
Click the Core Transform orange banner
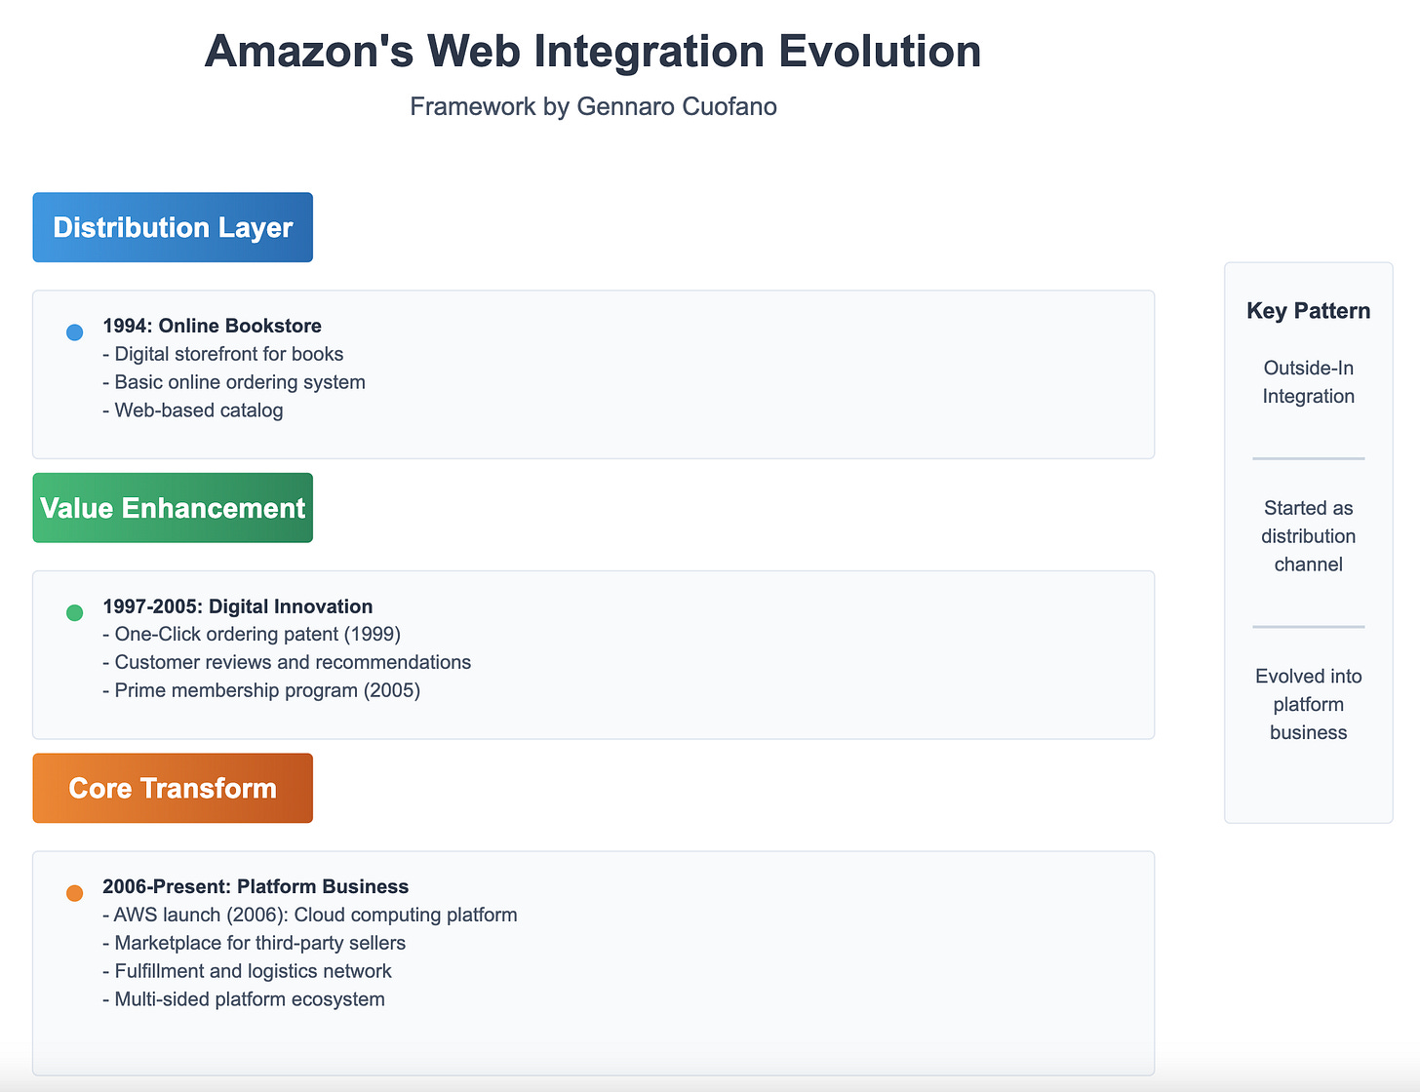pyautogui.click(x=173, y=788)
